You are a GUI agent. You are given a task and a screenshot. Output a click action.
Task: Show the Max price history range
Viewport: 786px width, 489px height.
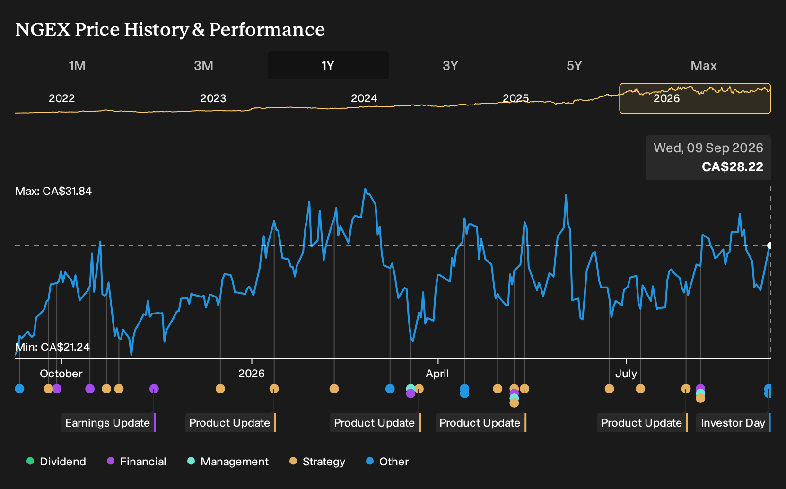(704, 65)
